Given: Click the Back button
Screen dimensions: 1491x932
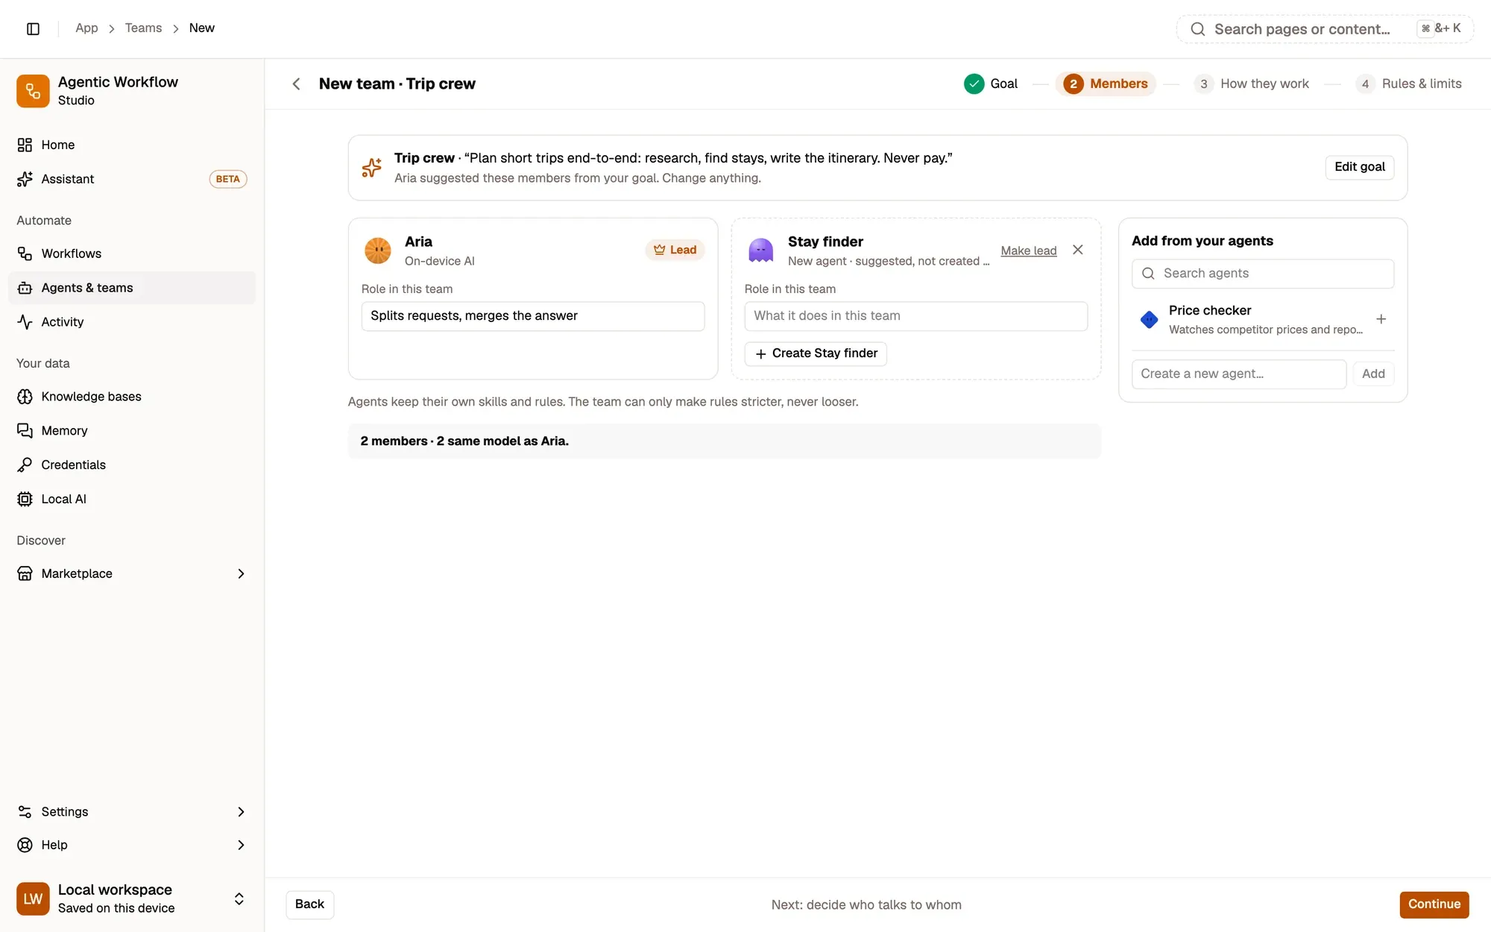Looking at the screenshot, I should click(309, 904).
